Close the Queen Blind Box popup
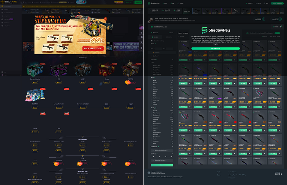287x185 pixels. pyautogui.click(x=105, y=19)
